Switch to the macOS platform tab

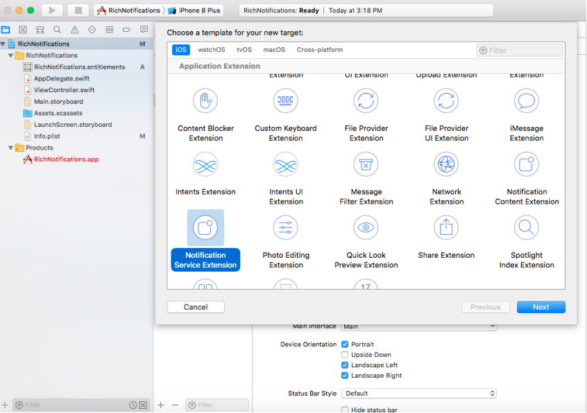coord(274,50)
